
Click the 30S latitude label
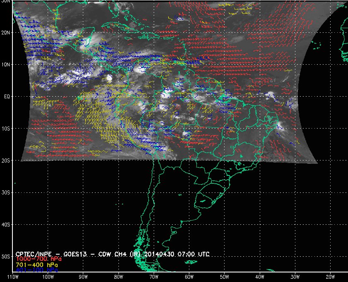5,193
